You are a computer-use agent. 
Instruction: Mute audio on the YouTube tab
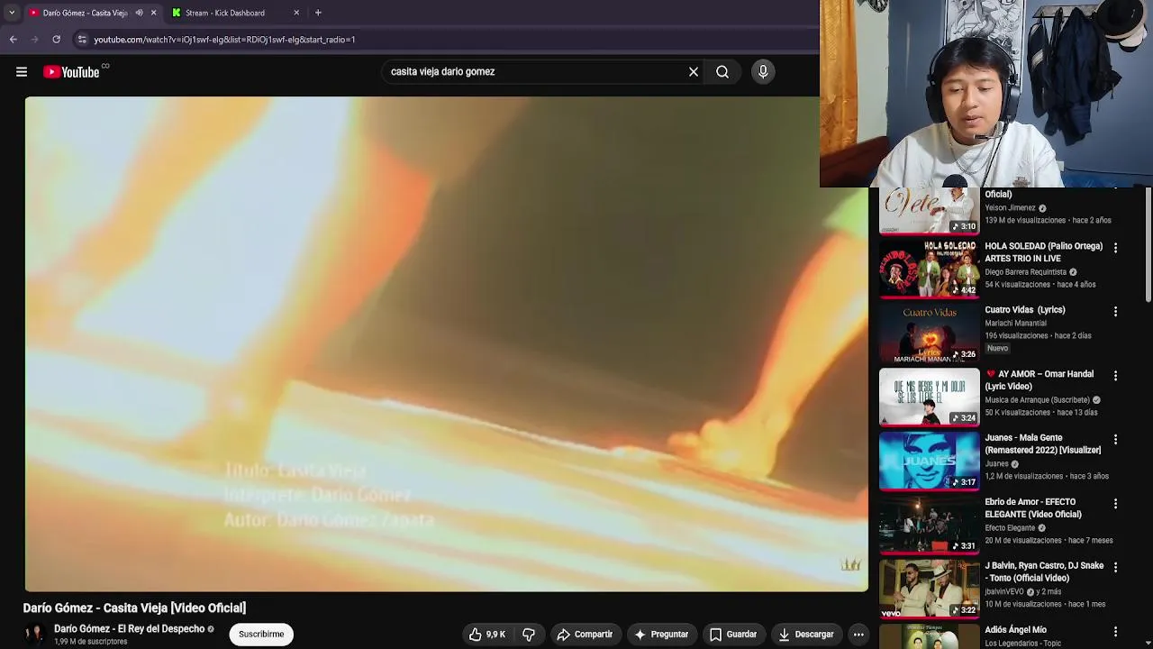coord(139,13)
